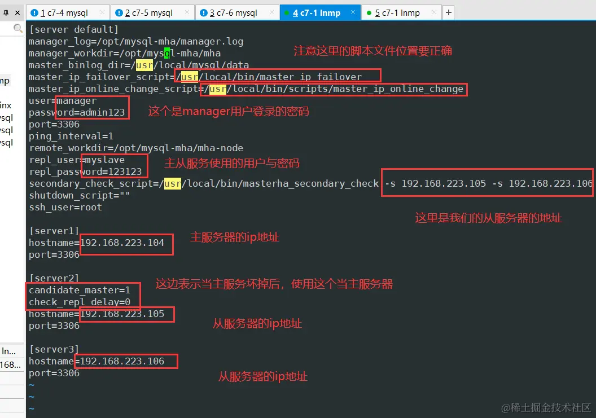Click port=3306 under server3

point(54,373)
